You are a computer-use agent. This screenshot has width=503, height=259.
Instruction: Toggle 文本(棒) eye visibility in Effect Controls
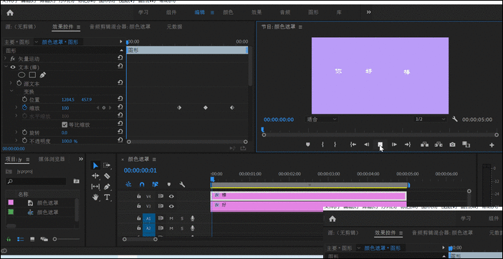point(13,67)
